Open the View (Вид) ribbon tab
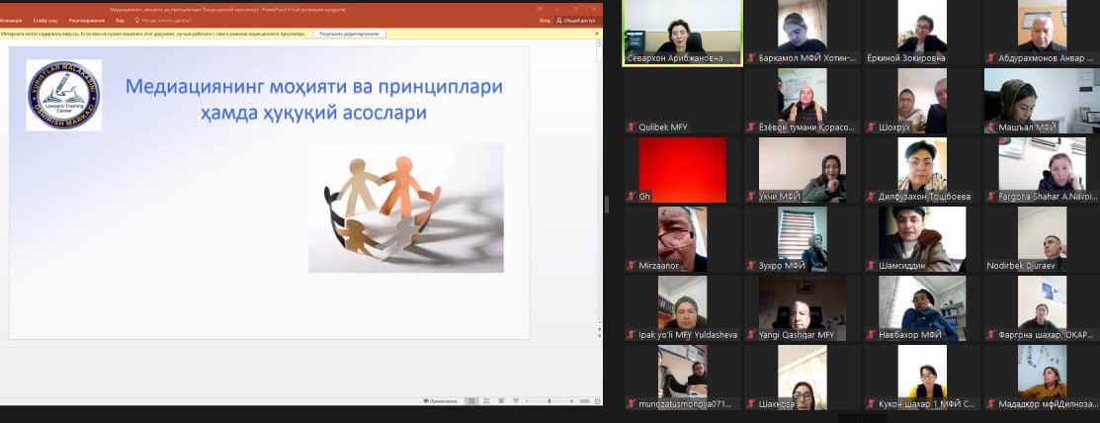 [x=120, y=19]
